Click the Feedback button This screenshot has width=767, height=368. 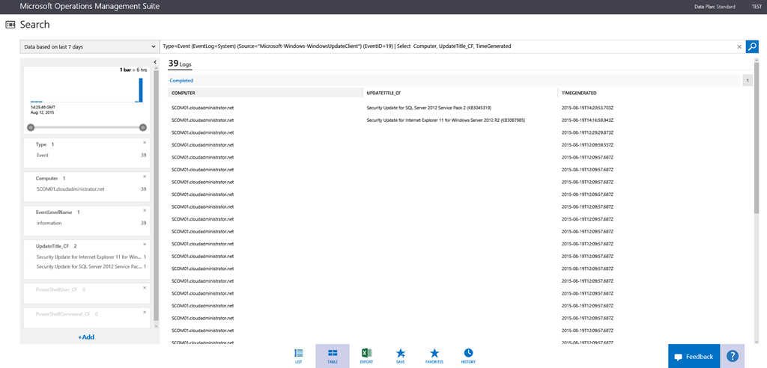694,356
